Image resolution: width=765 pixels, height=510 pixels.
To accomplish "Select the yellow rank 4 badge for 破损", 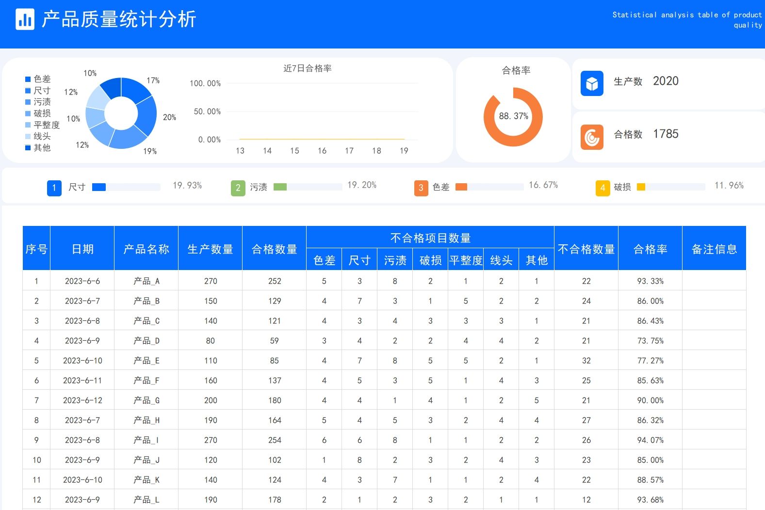I will [602, 188].
